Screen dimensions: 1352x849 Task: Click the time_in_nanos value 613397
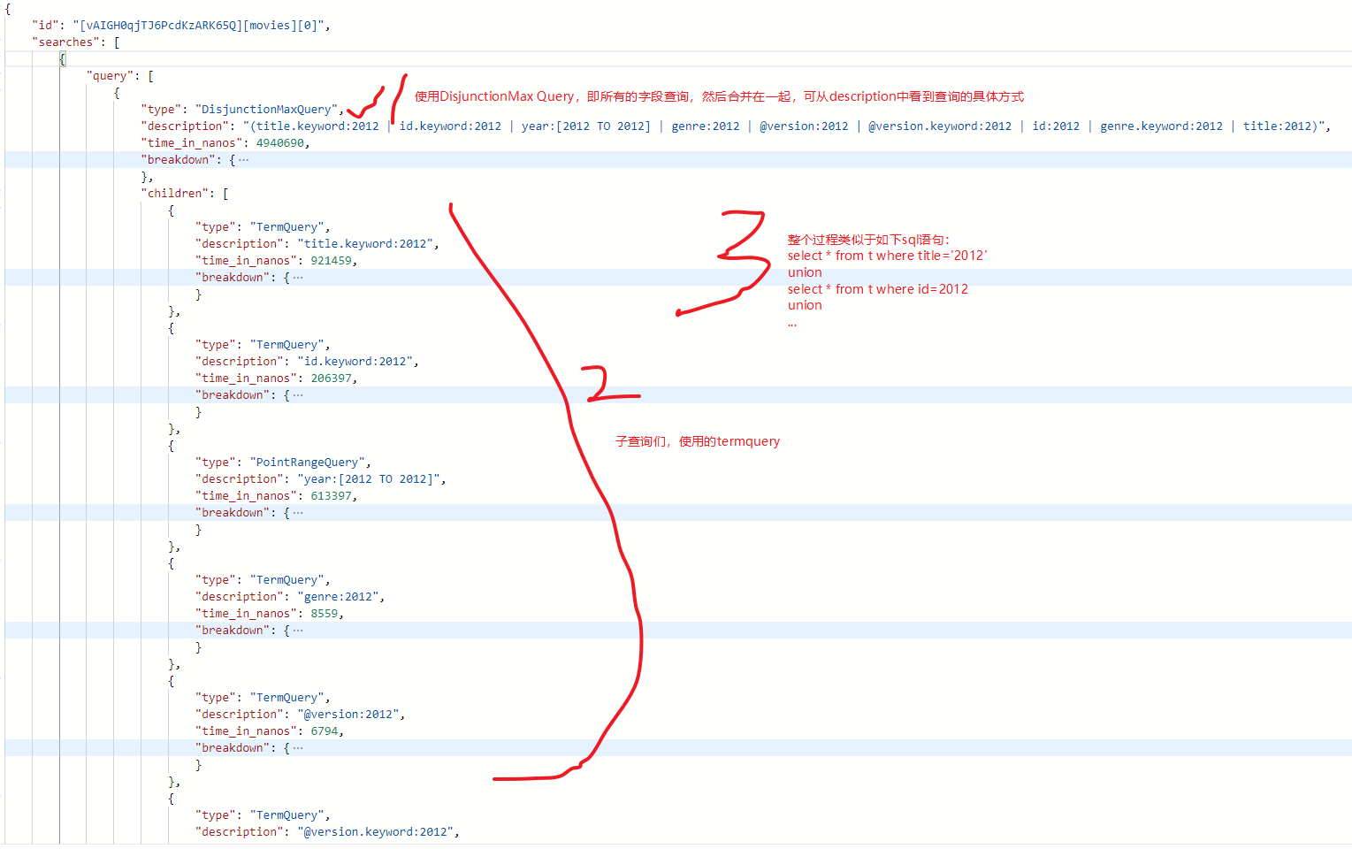click(x=331, y=496)
